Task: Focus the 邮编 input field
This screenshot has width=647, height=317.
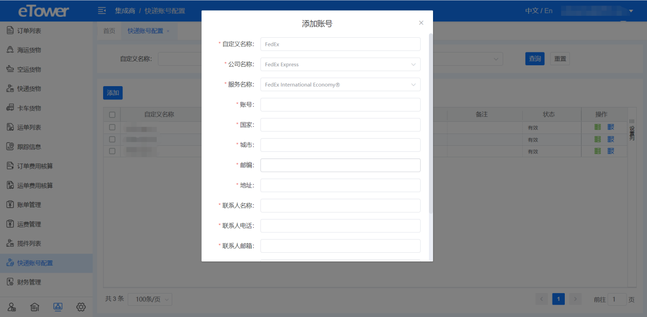Action: tap(341, 165)
